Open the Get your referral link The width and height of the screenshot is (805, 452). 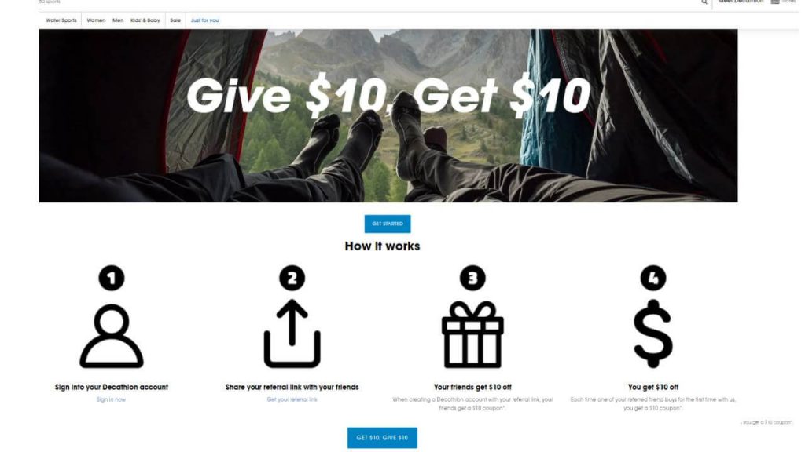(292, 399)
